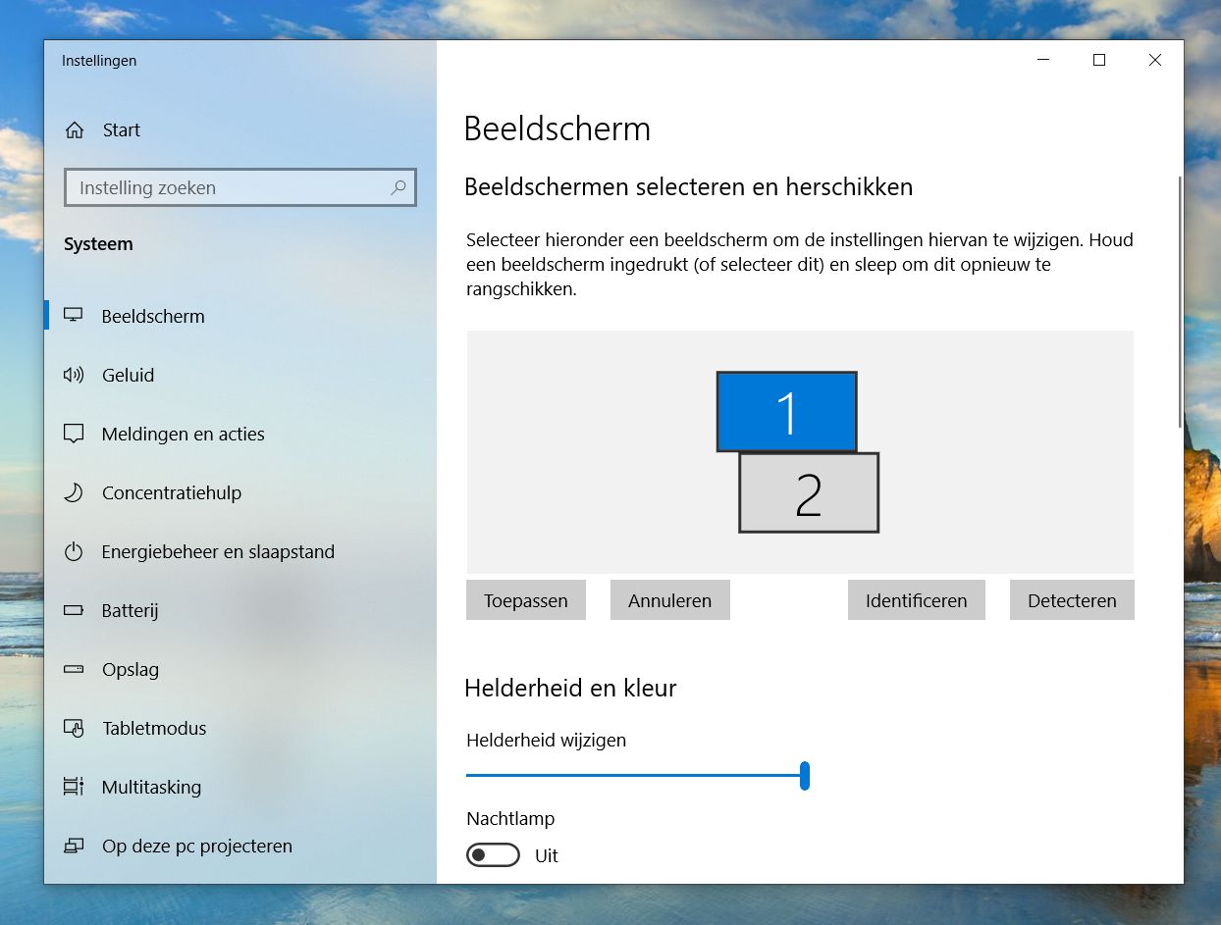This screenshot has width=1221, height=925.
Task: Enable the Nachtlamp toggle
Action: 493,854
